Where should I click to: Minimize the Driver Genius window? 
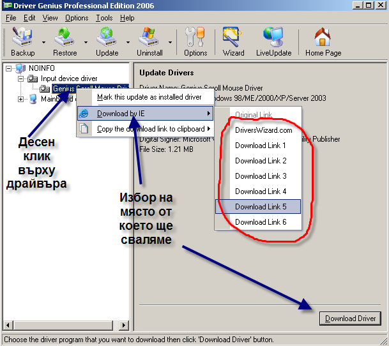coord(357,5)
